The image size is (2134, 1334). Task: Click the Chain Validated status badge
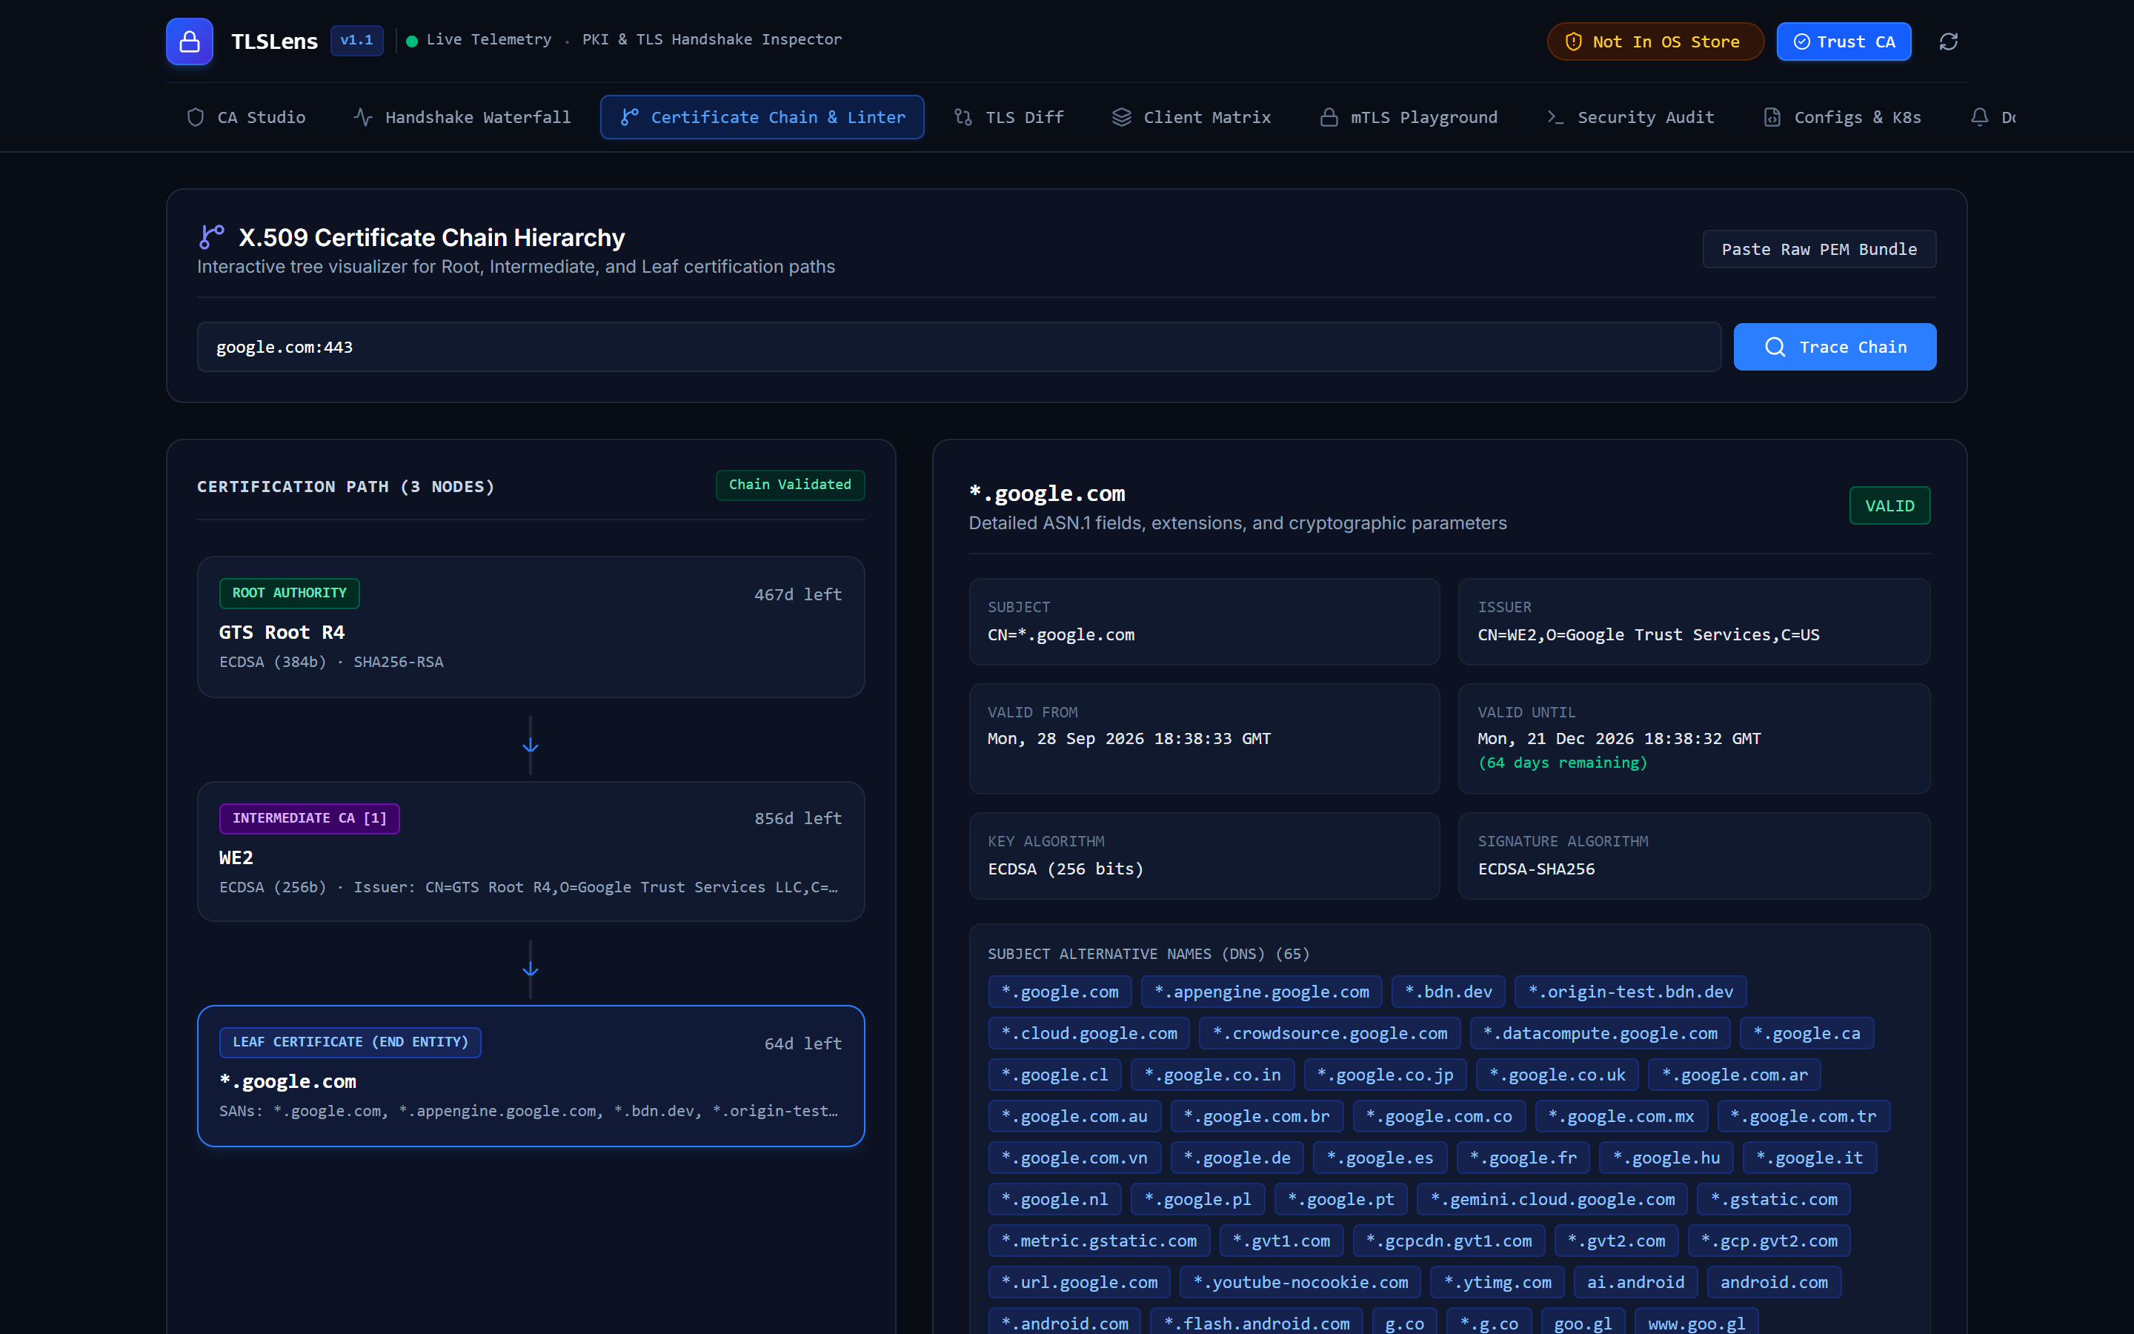[x=790, y=485]
